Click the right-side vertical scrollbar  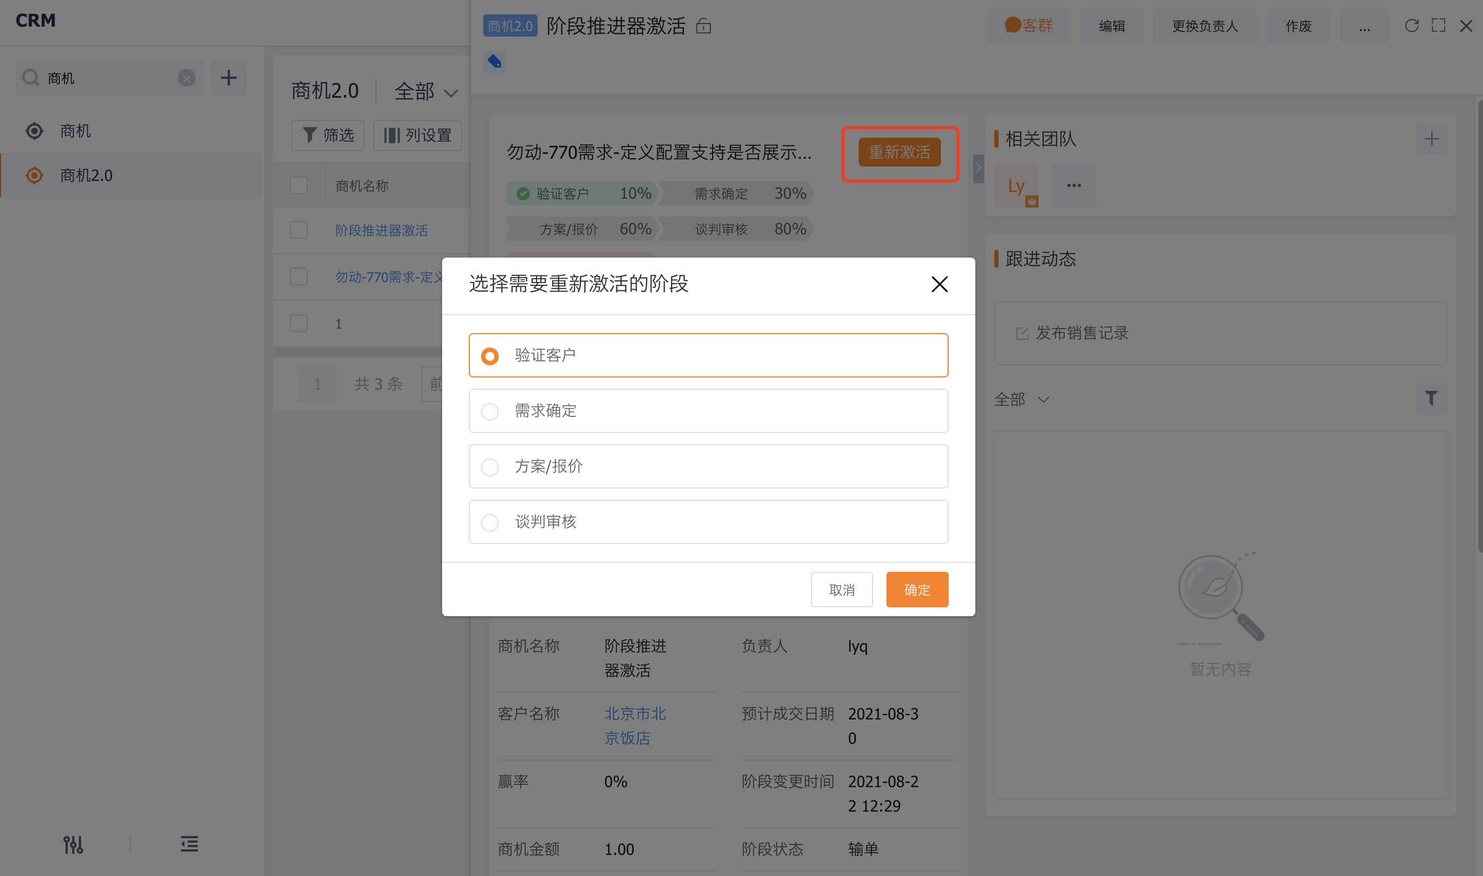coord(1480,326)
